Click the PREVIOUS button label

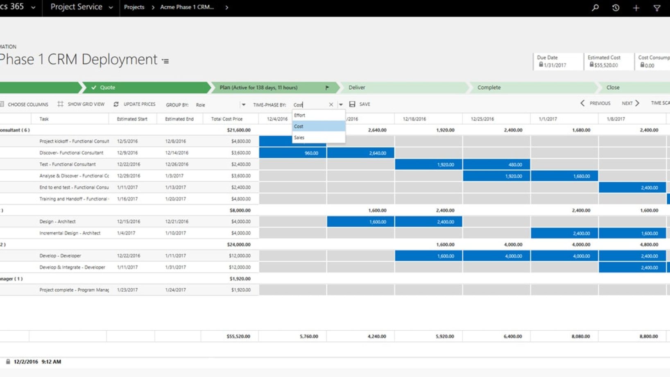pyautogui.click(x=600, y=103)
